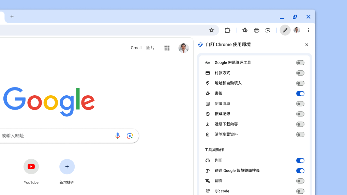This screenshot has width=347, height=195.
Task: Enable the 地址和自動填入 toggle
Action: click(x=300, y=83)
